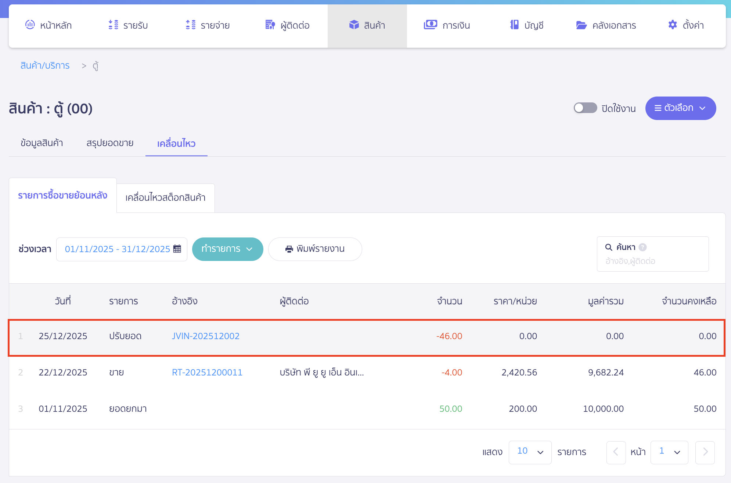Click the ผู้ติดต่อ contacts building icon
Viewport: 731px width, 483px height.
point(270,25)
